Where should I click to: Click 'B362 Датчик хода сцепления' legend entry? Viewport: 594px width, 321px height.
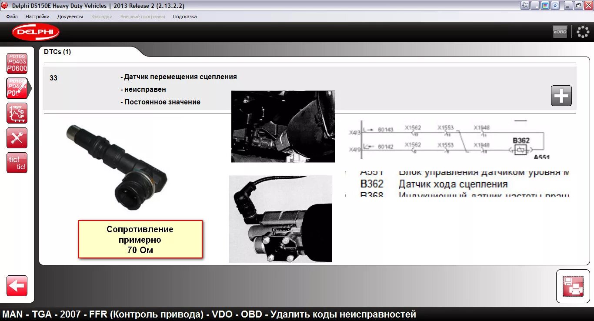point(434,184)
